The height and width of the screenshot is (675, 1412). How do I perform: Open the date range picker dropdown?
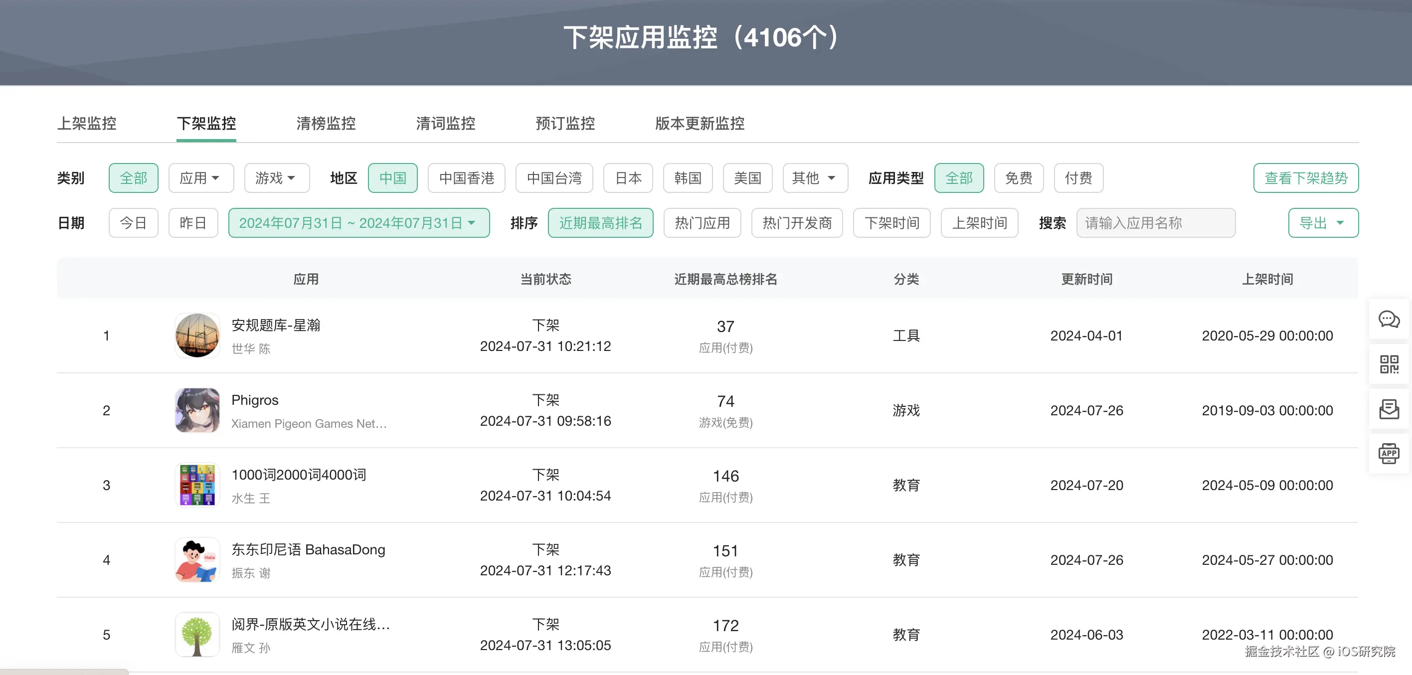click(x=358, y=223)
